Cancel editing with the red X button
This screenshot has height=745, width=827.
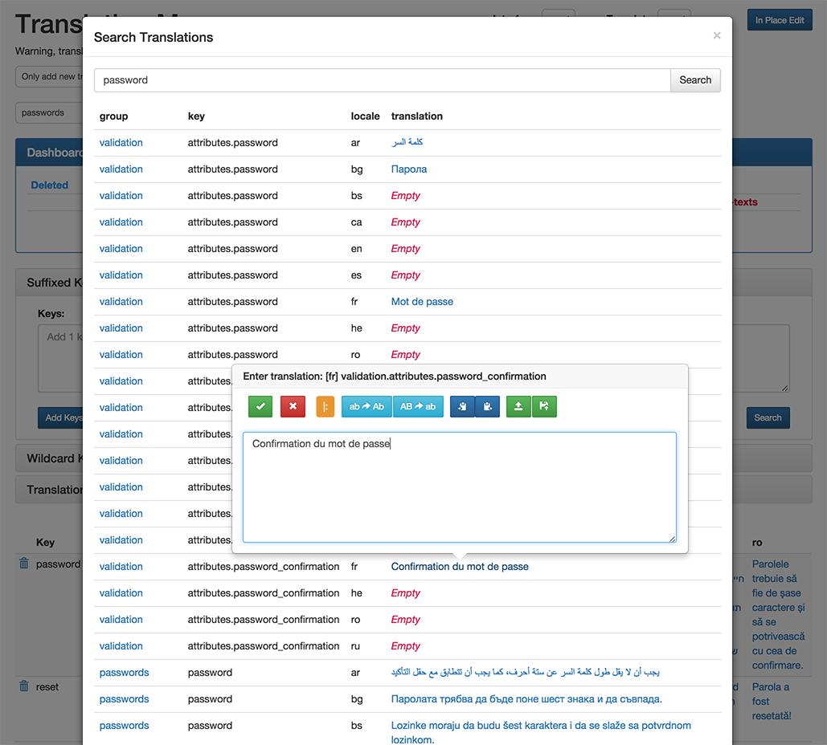(x=293, y=406)
